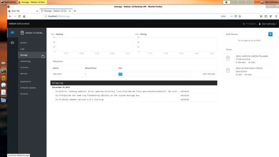Switch to the New Tab browser tab
The image size is (279, 157).
point(23,11)
